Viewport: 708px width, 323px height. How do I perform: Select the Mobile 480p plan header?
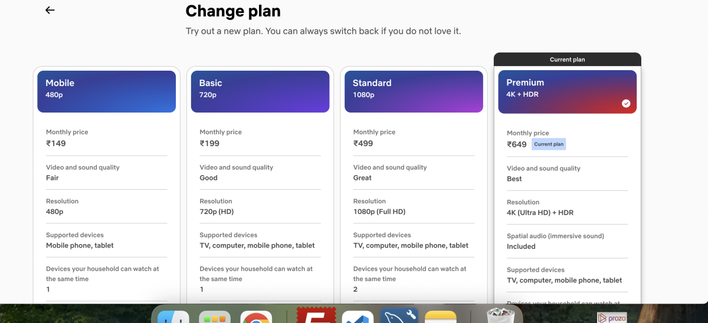[x=107, y=91]
